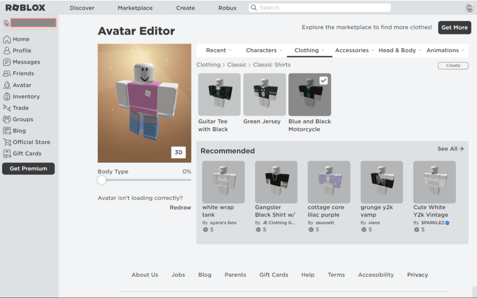Click the Classic Shirts breadcrumb text
The width and height of the screenshot is (477, 298).
click(272, 65)
